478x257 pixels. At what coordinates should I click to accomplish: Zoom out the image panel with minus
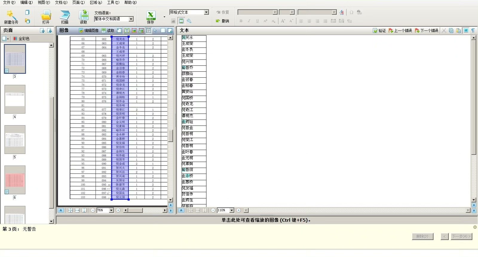[93, 210]
